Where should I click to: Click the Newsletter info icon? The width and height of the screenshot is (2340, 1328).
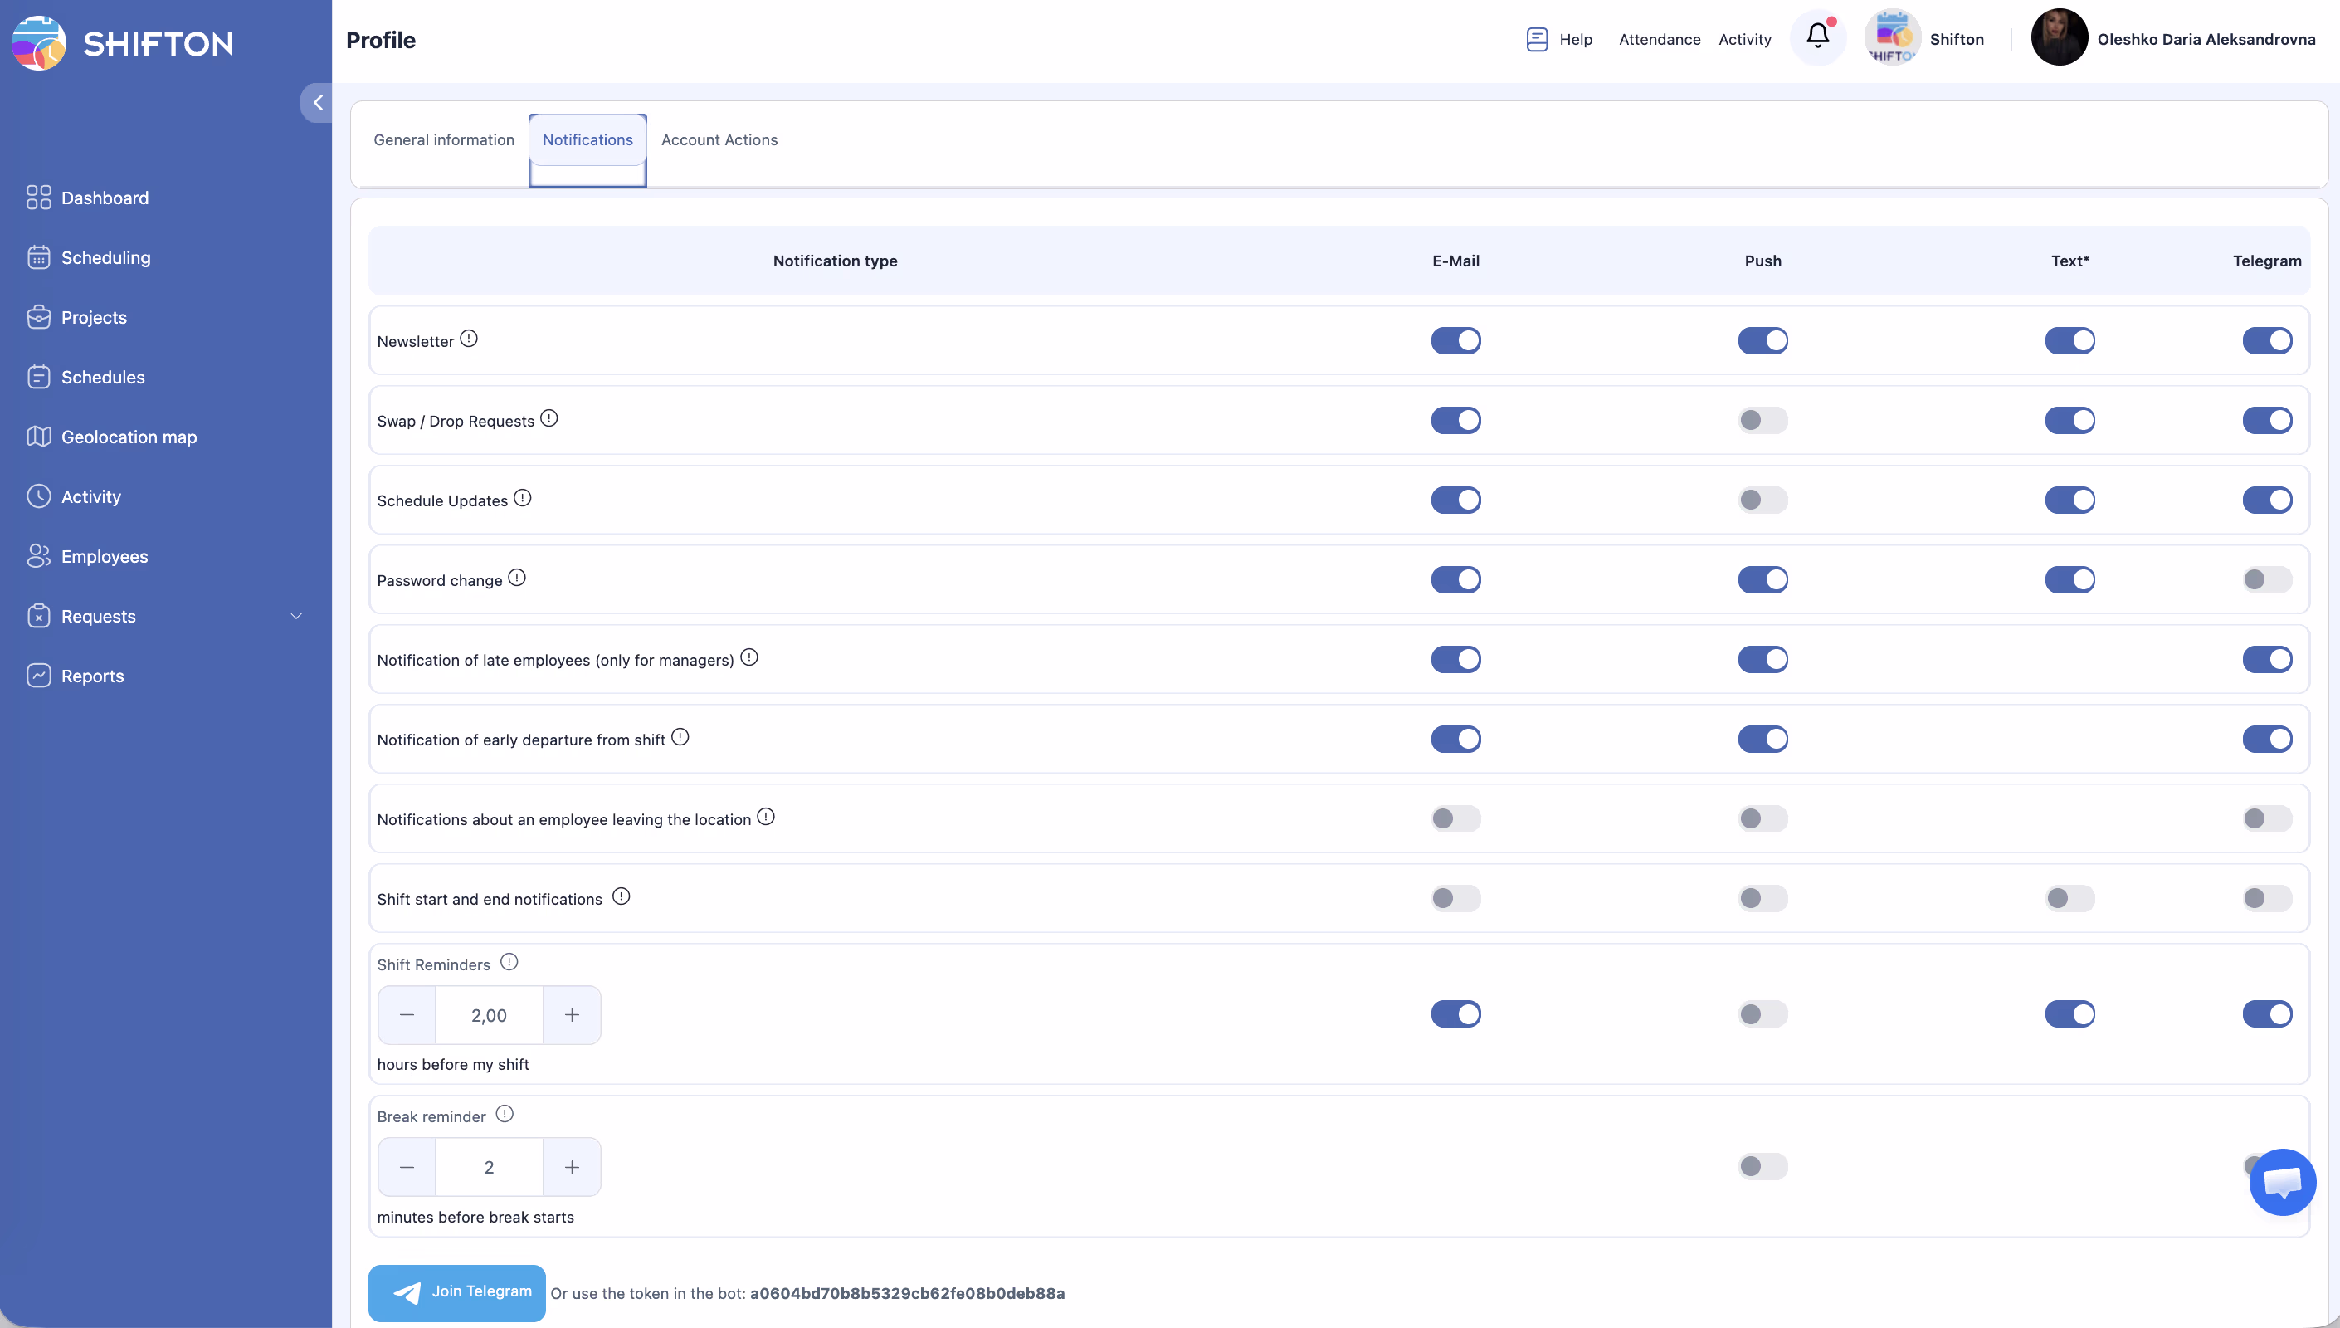[x=469, y=339]
